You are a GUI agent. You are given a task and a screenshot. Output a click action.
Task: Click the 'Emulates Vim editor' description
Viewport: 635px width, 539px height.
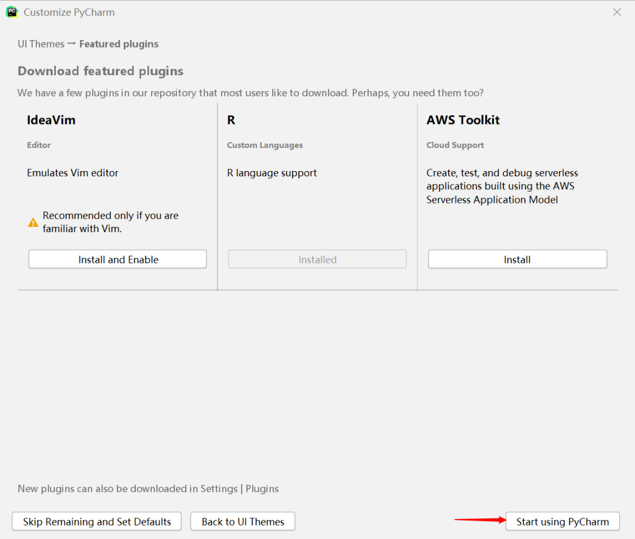pos(72,173)
